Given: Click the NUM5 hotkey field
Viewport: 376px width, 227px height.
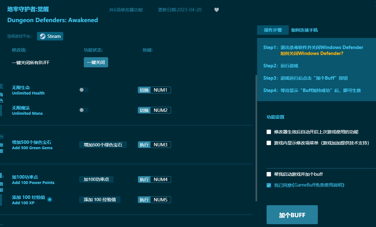Looking at the screenshot, I should 160,200.
